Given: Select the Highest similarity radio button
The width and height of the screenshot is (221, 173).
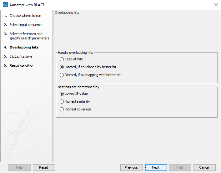Looking at the screenshot, I should coord(62,101).
